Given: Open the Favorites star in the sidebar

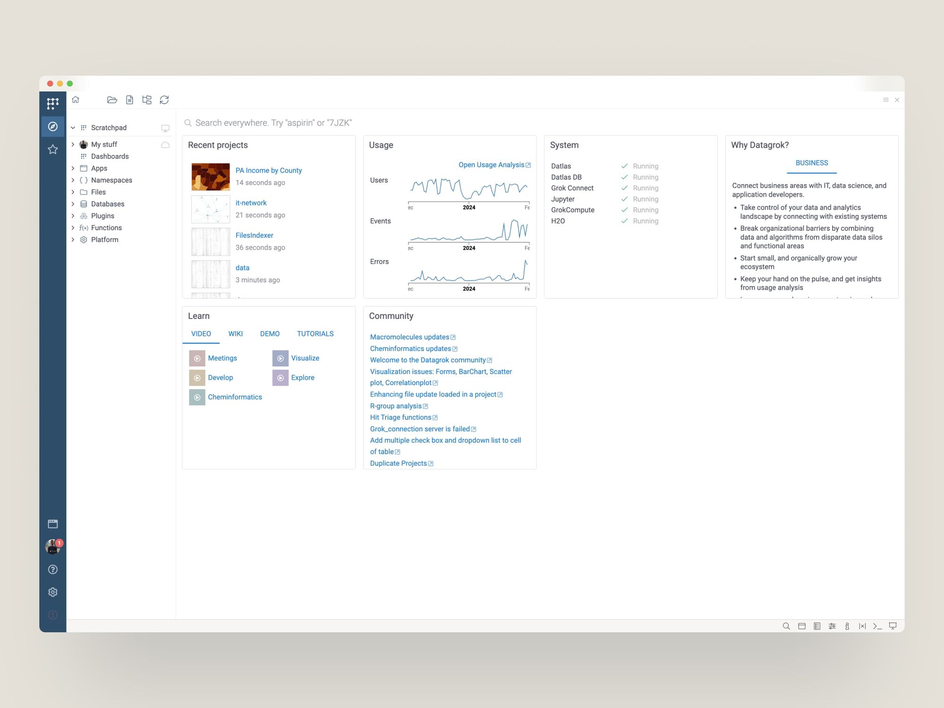Looking at the screenshot, I should tap(53, 150).
